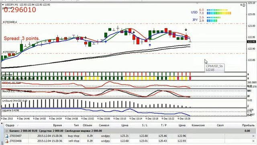Click the red 0.296010 value on chart
This screenshot has width=257, height=145.
click(x=20, y=10)
